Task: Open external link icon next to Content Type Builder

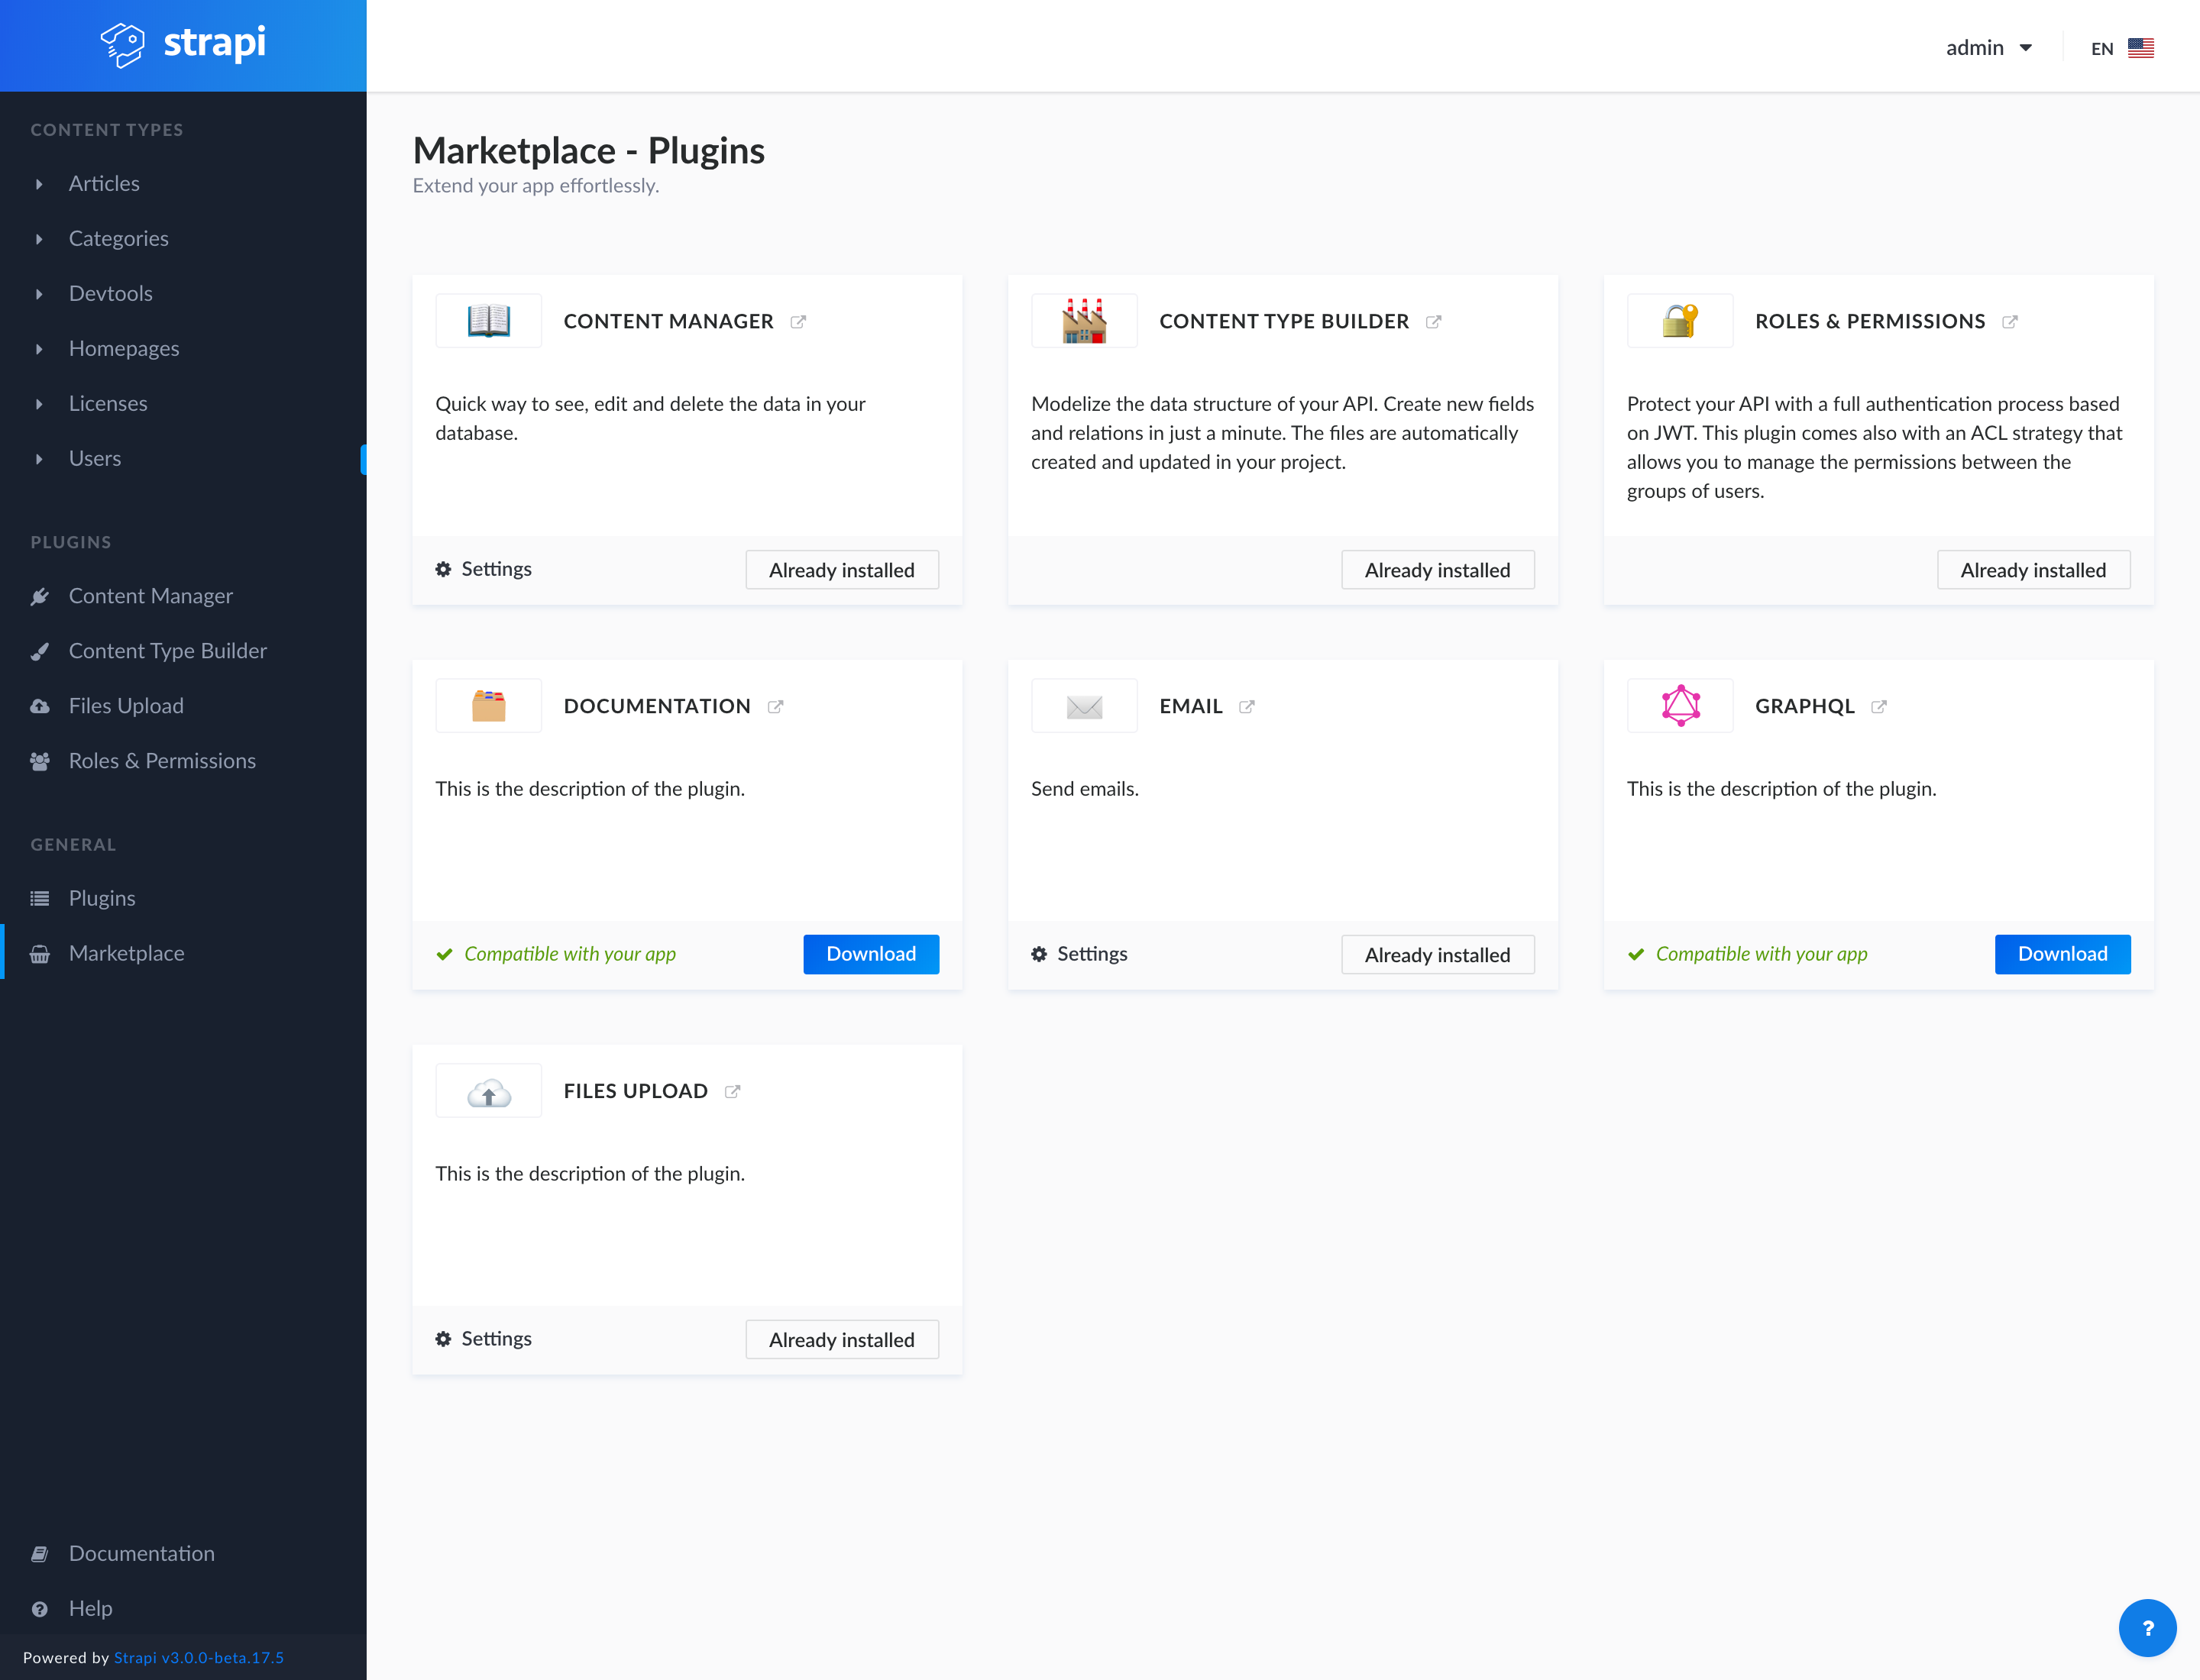Action: click(1434, 322)
